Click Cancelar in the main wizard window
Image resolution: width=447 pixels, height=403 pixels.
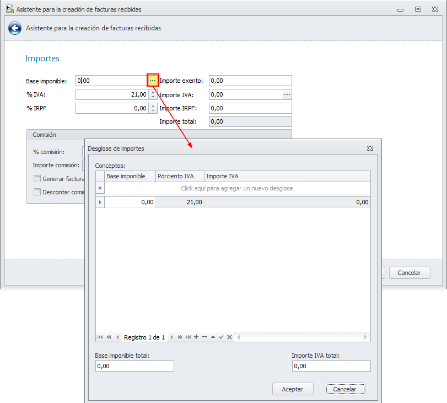pyautogui.click(x=410, y=273)
